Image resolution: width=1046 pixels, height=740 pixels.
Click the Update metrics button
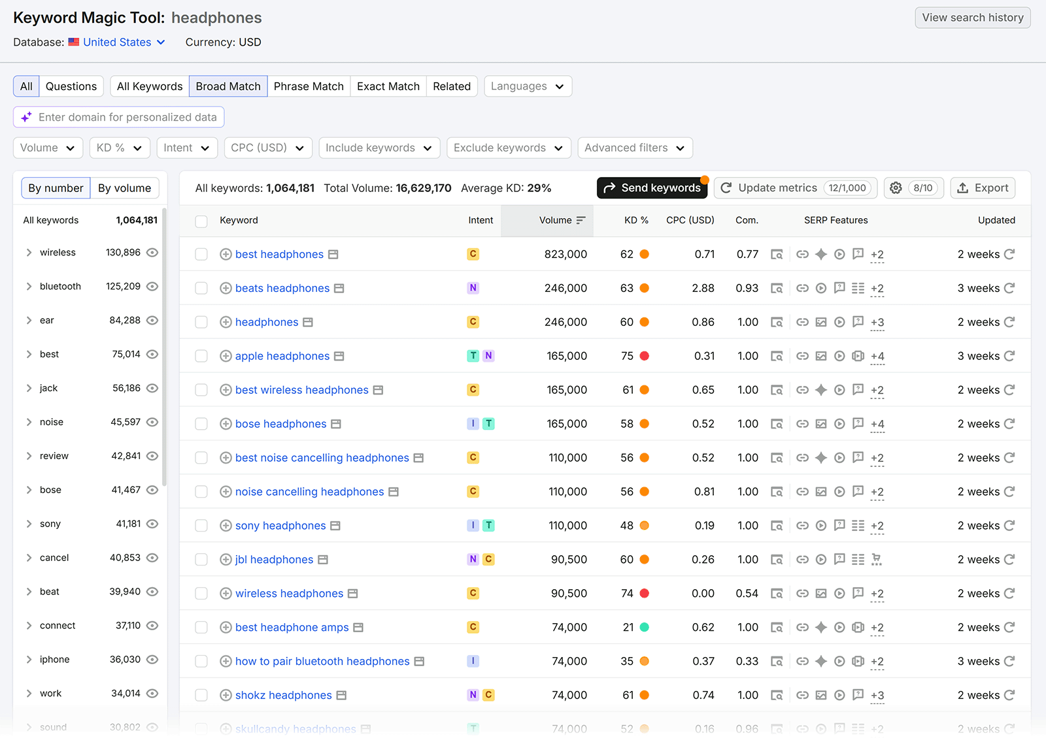[796, 188]
